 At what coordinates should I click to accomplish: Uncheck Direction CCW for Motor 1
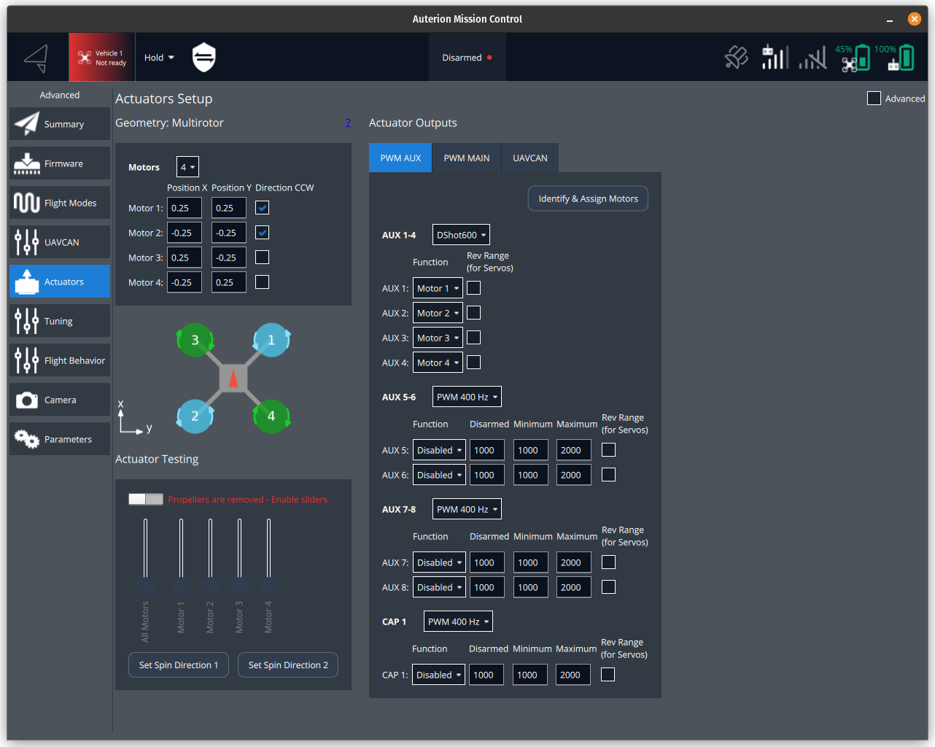pyautogui.click(x=263, y=208)
